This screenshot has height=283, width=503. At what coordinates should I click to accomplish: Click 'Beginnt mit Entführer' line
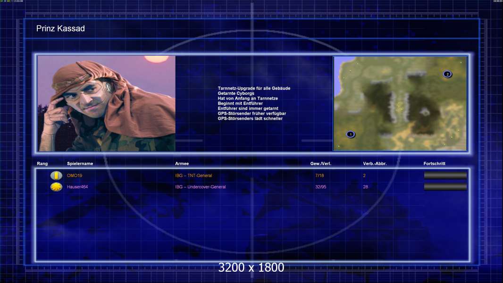pyautogui.click(x=240, y=103)
